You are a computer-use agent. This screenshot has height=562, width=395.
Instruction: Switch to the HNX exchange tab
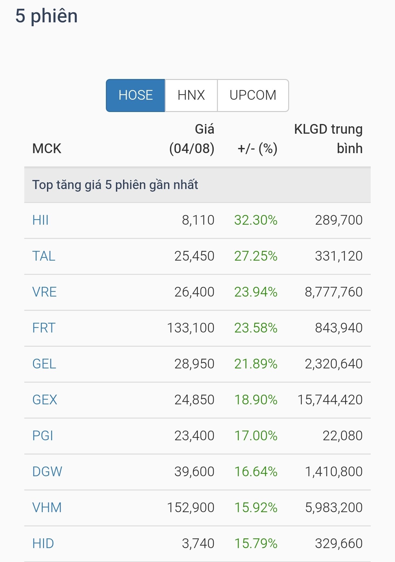coord(191,96)
